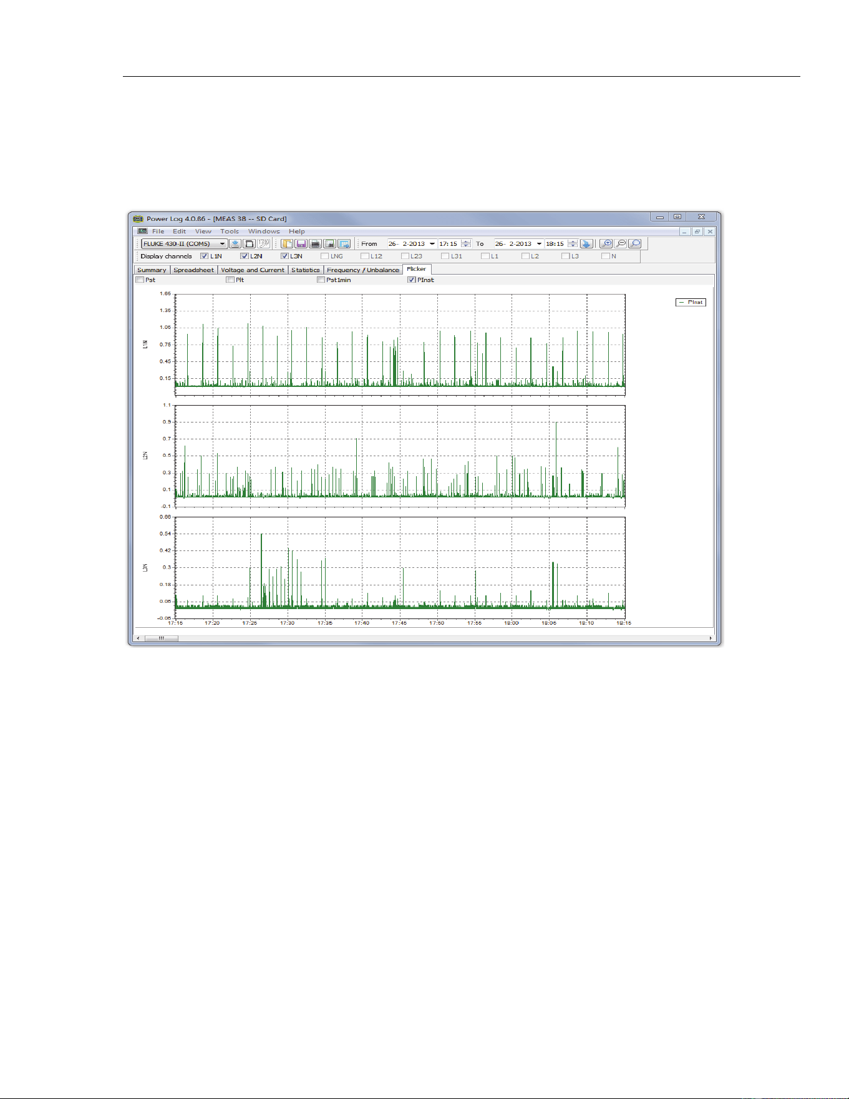The height and width of the screenshot is (1099, 849).
Task: Open the To date picker dropdown
Action: (x=539, y=244)
